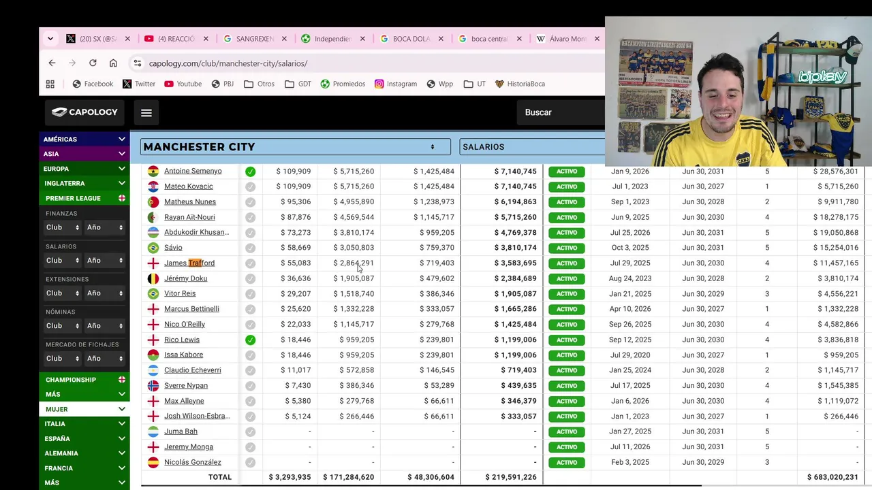Collapse the EUROPA sidebar section

(x=84, y=169)
